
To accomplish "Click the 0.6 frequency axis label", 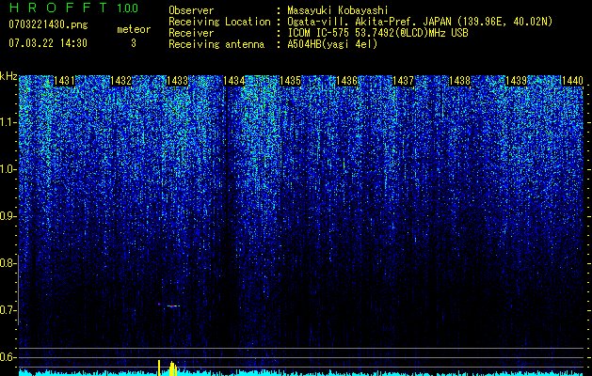I will click(8, 357).
